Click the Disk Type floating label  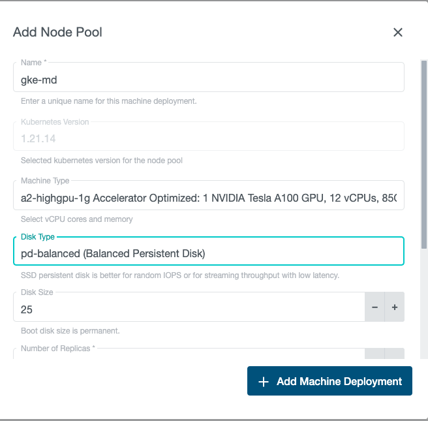tap(38, 237)
